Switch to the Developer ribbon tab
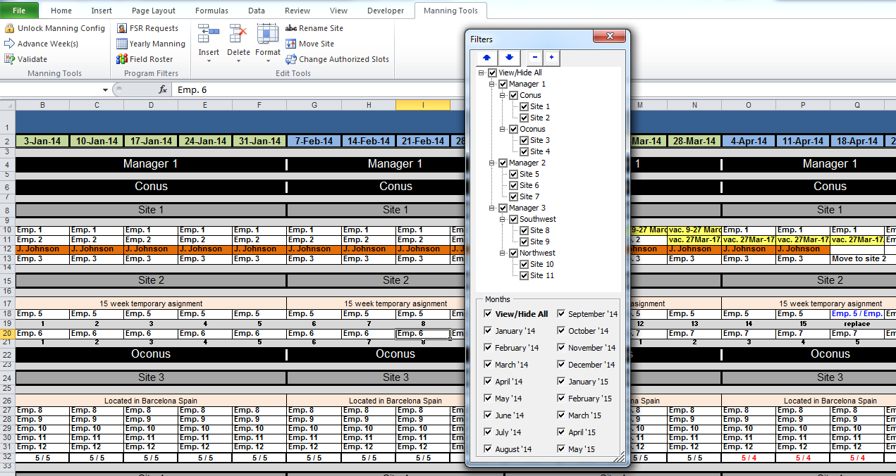 click(385, 11)
